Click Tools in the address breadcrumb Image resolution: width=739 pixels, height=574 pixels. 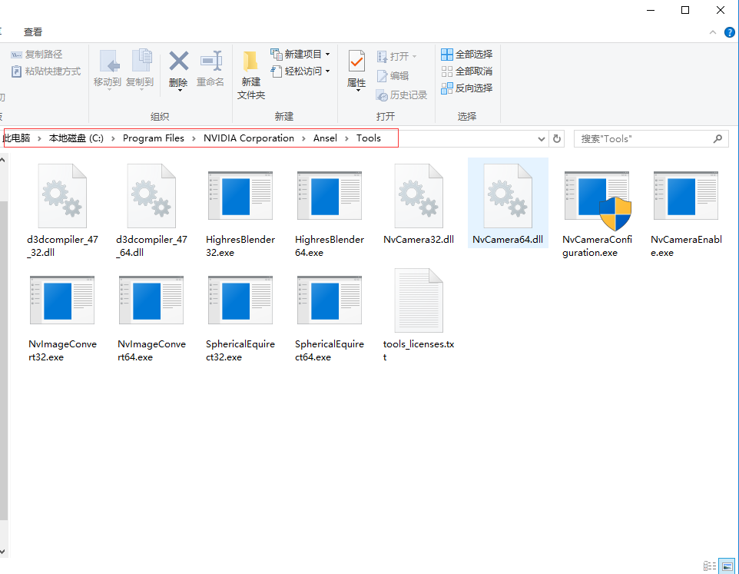pos(369,138)
